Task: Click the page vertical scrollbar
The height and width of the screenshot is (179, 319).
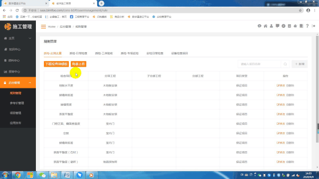Action: (x=317, y=89)
